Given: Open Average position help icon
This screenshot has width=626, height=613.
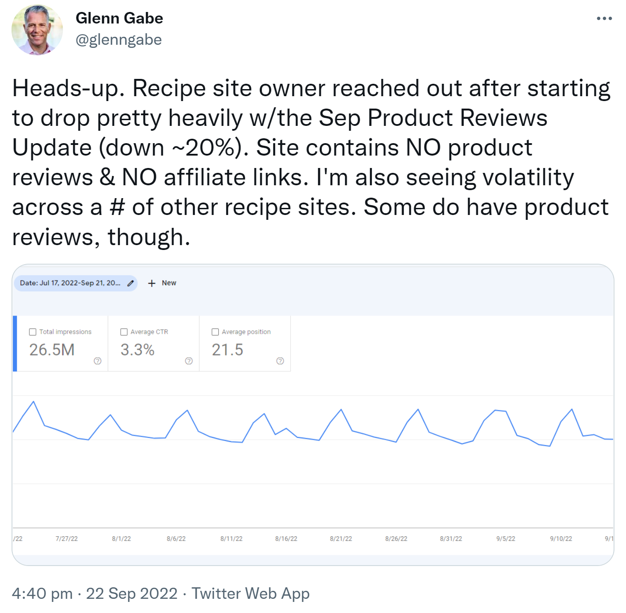Looking at the screenshot, I should [x=280, y=361].
